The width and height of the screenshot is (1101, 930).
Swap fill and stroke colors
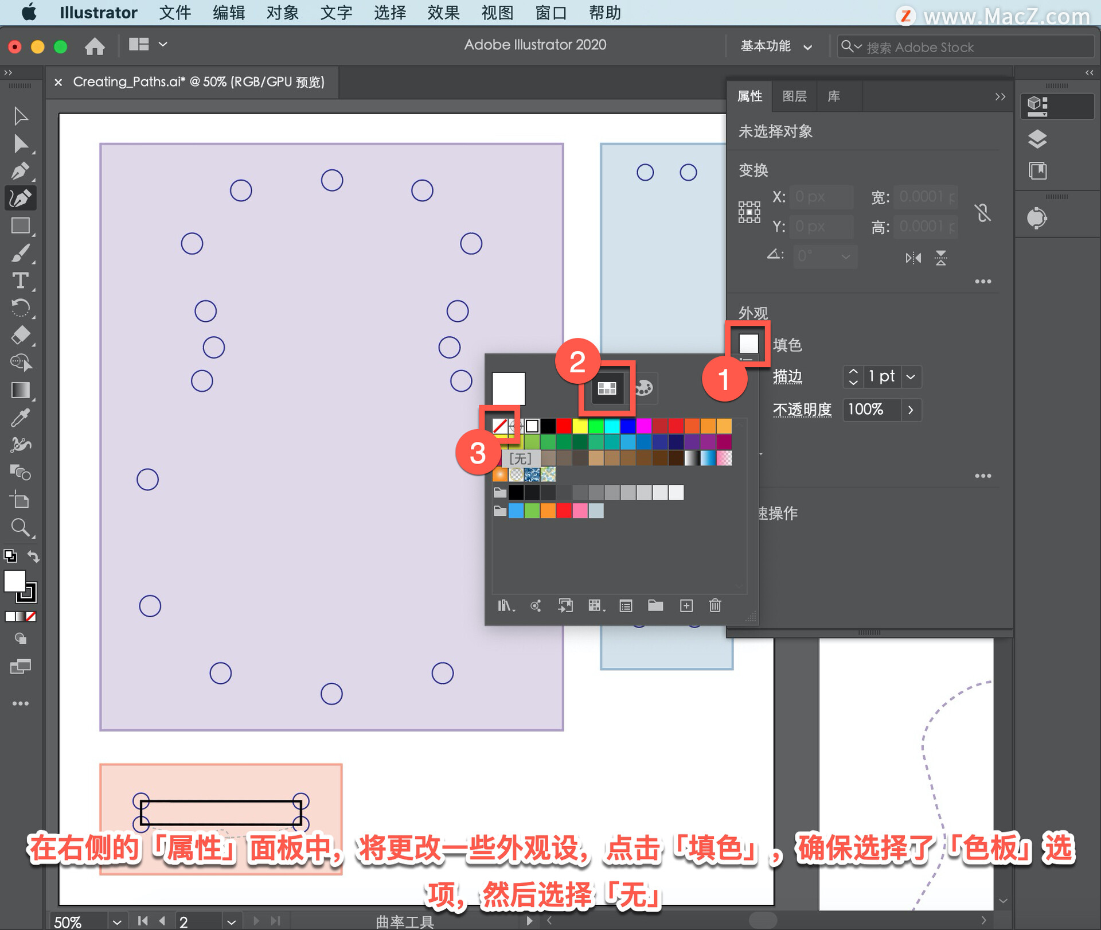pyautogui.click(x=34, y=556)
